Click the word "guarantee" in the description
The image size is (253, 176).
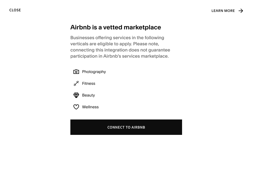(159, 50)
